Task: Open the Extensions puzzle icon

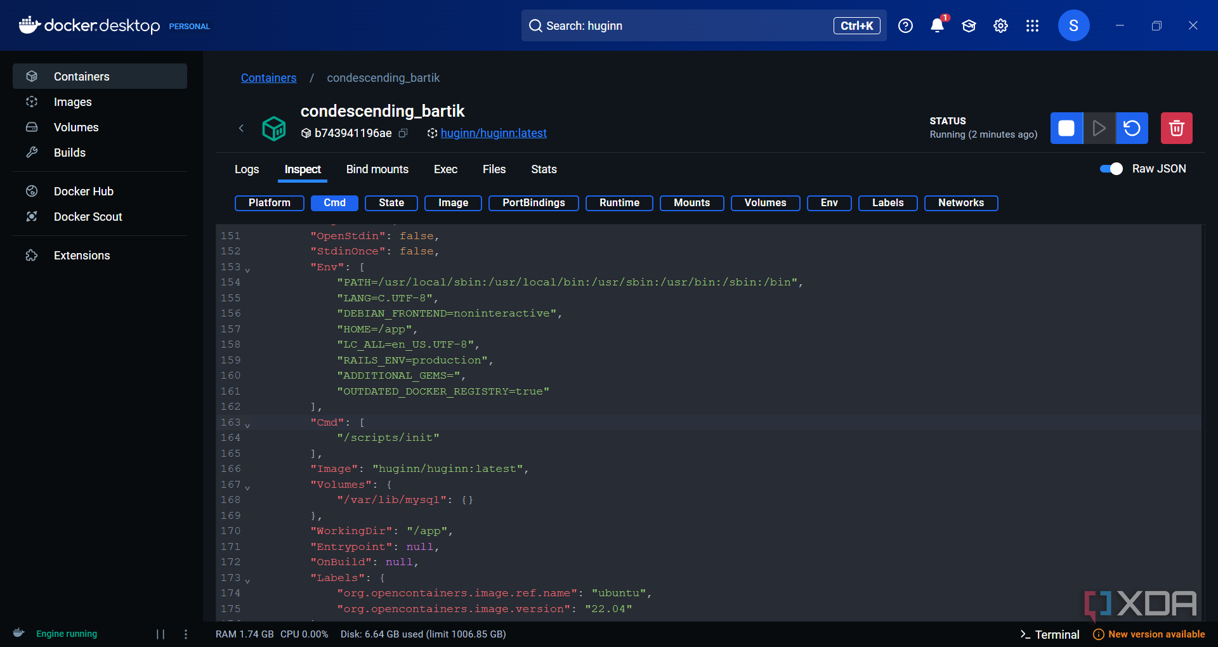Action: click(x=32, y=255)
